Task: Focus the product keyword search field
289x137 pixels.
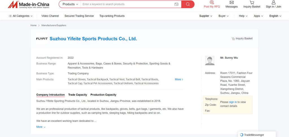Action: pos(127,4)
